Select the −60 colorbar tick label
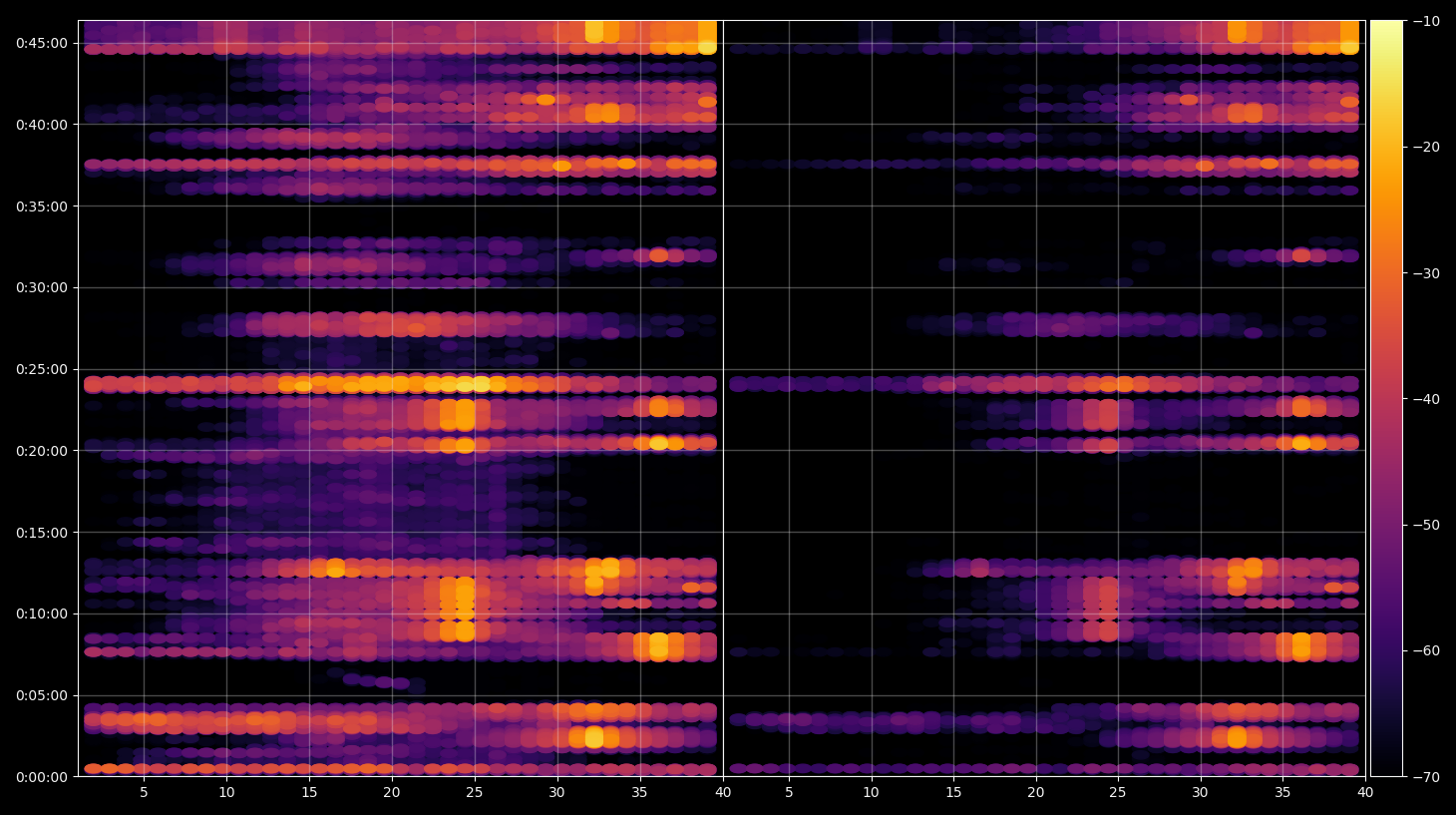Viewport: 1456px width, 815px height. pos(1426,650)
